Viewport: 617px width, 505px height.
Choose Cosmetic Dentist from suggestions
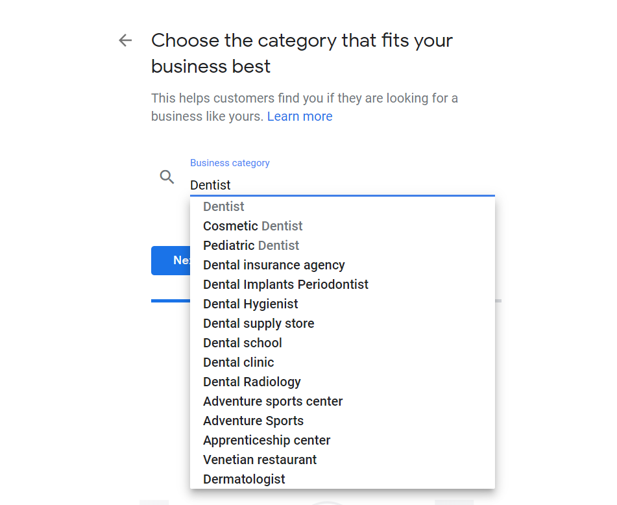(x=343, y=226)
